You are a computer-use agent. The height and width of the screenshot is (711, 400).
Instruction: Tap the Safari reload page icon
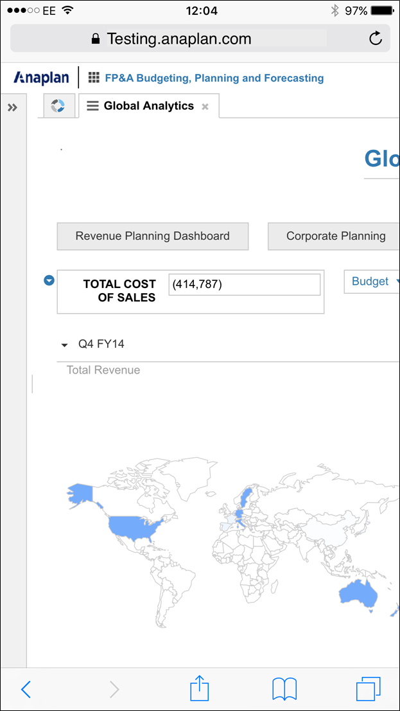(x=376, y=39)
